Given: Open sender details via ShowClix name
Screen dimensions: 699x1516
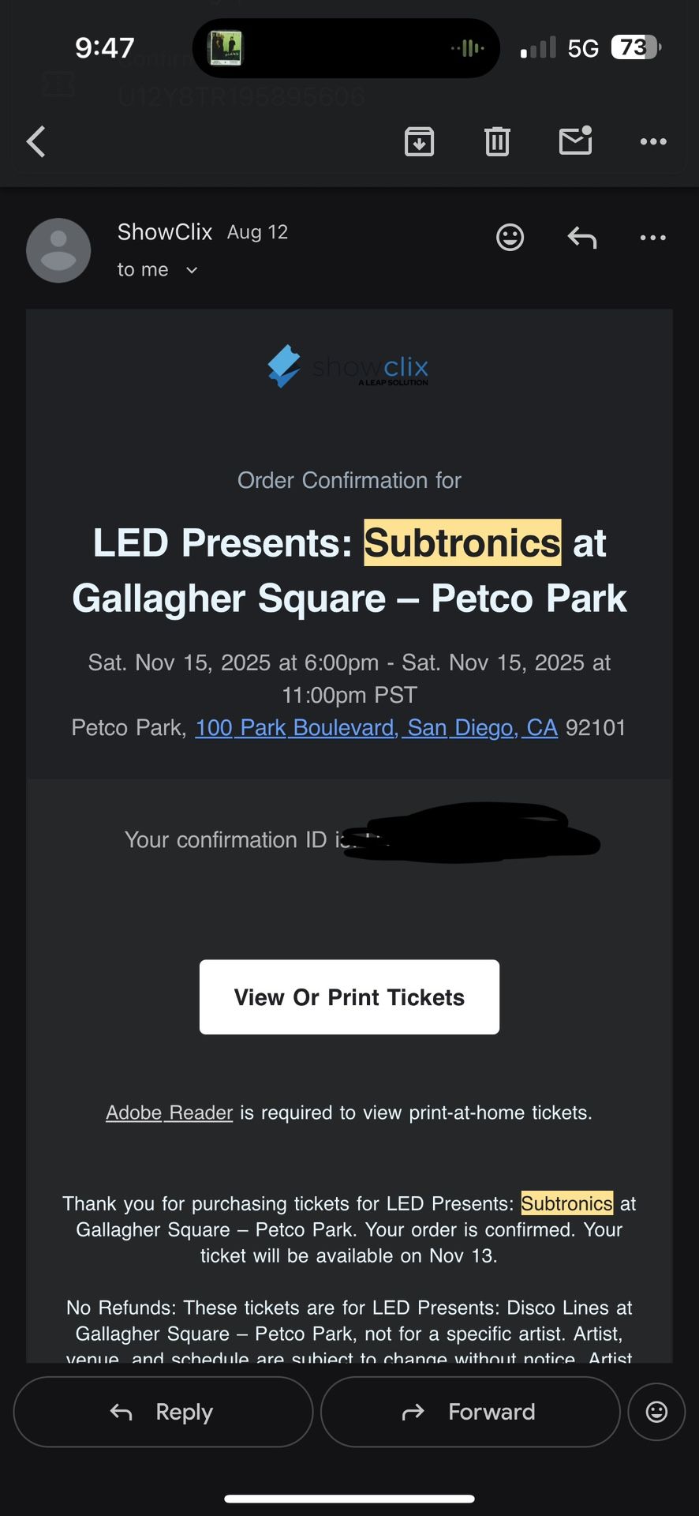Looking at the screenshot, I should pyautogui.click(x=165, y=231).
